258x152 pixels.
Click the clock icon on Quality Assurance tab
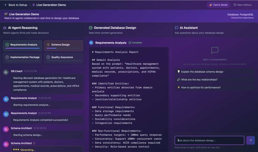pos(48,57)
